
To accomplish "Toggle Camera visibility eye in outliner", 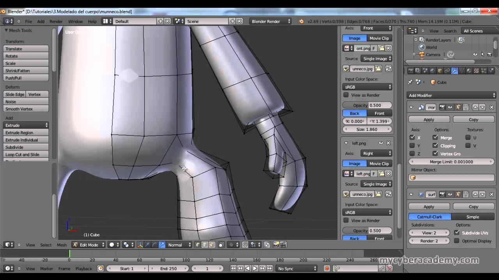I will (x=475, y=54).
